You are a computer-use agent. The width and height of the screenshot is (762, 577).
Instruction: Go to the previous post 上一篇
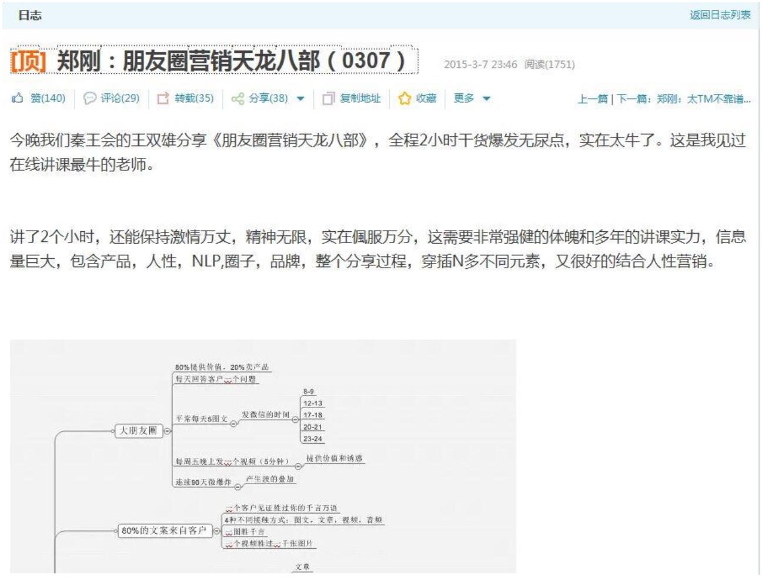click(592, 99)
